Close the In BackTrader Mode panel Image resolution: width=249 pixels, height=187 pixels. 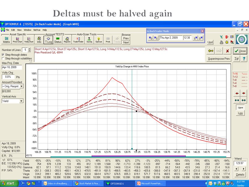(x=202, y=31)
